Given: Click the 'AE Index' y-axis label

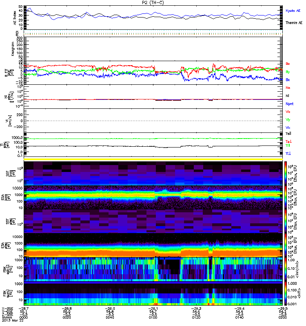Looking at the screenshot, I should coord(15,18).
